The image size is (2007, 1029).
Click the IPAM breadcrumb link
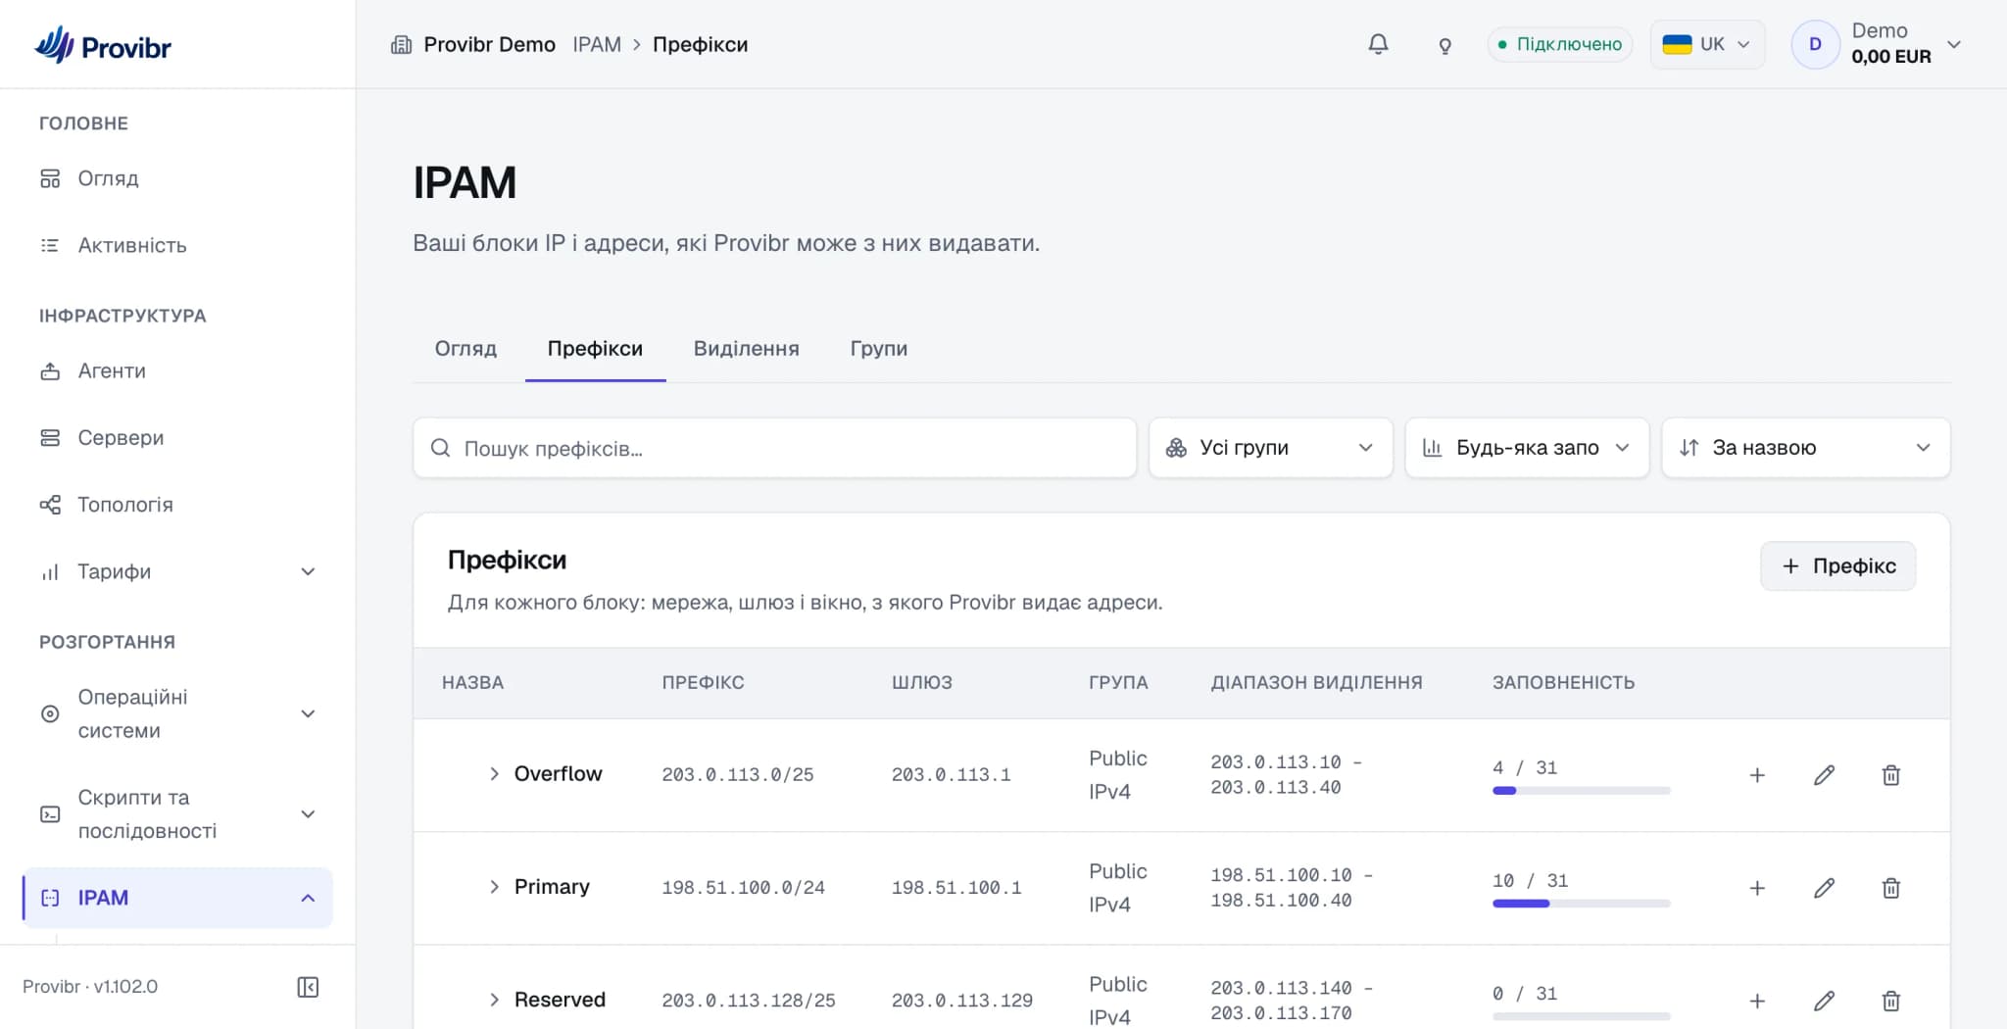[597, 45]
